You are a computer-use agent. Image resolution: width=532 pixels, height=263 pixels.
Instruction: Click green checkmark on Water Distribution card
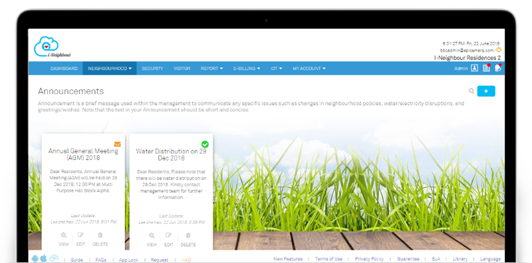click(205, 144)
